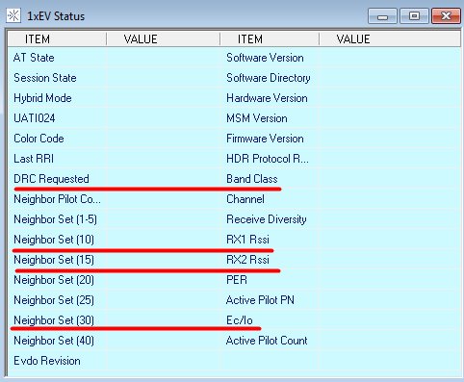Select the MSM Version item
Viewport: 464px width, 382px height.
click(x=257, y=118)
